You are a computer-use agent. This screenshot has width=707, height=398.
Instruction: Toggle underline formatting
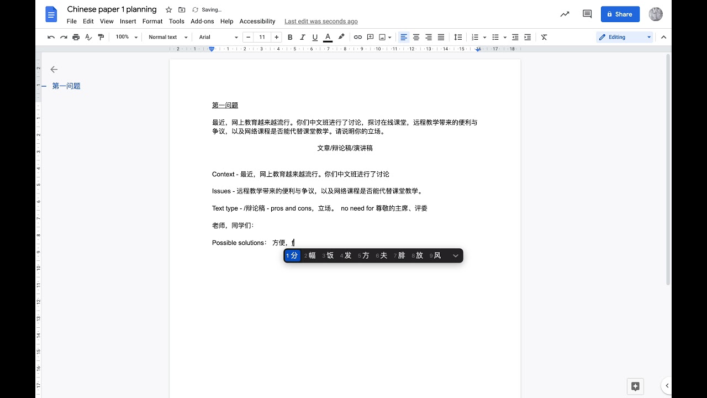(315, 37)
